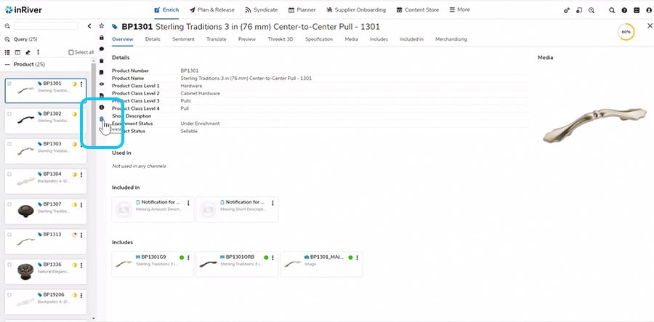Click the Query (25) search icon
This screenshot has height=322, width=654.
[x=7, y=39]
